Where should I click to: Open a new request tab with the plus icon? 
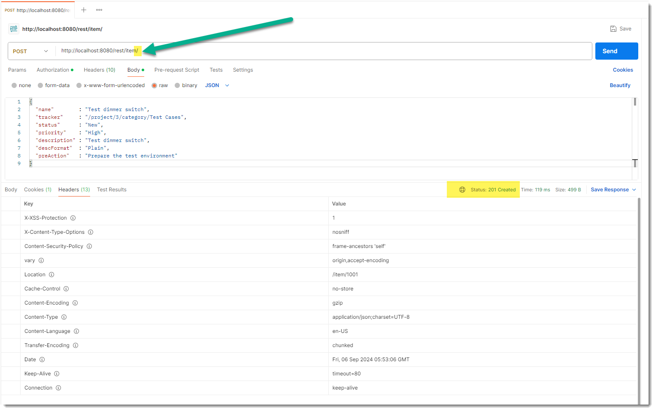(x=83, y=10)
